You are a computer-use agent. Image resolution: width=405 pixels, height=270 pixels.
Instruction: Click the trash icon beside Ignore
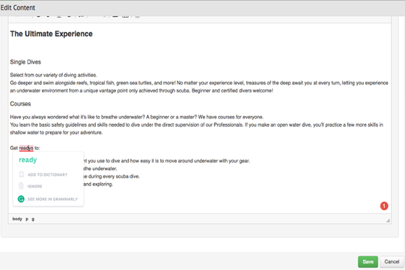(x=21, y=186)
